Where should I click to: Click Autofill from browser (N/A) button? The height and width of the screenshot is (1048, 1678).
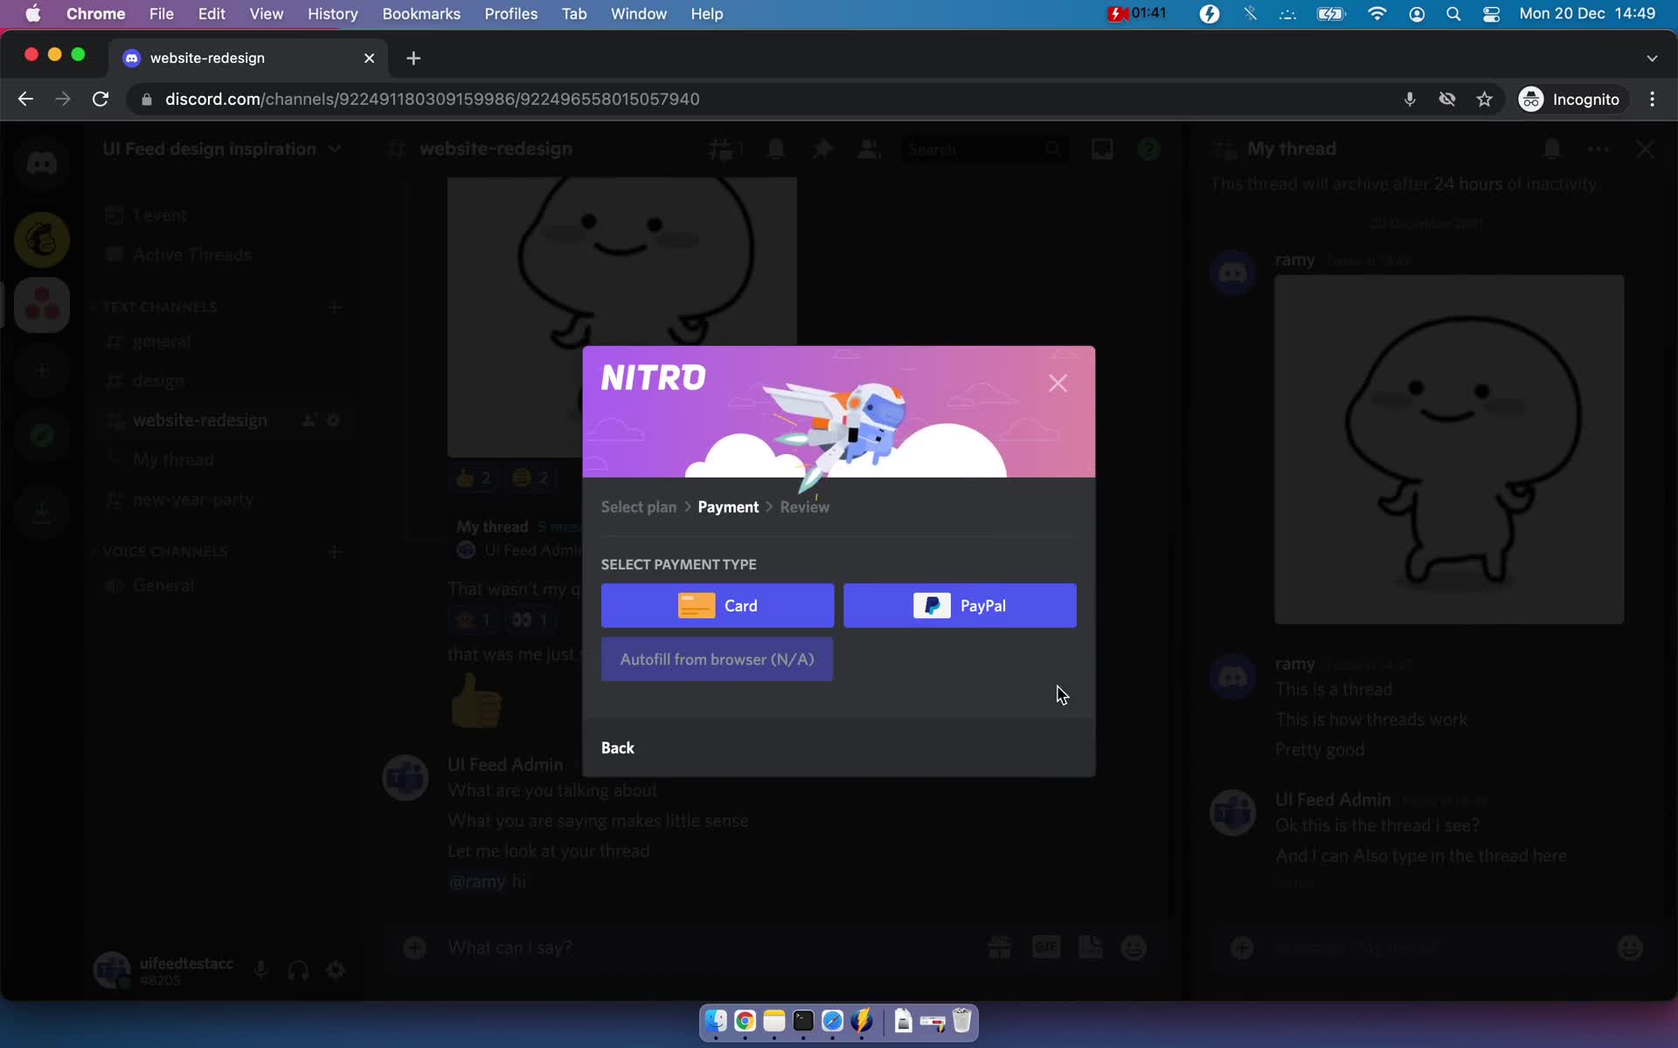point(717,659)
